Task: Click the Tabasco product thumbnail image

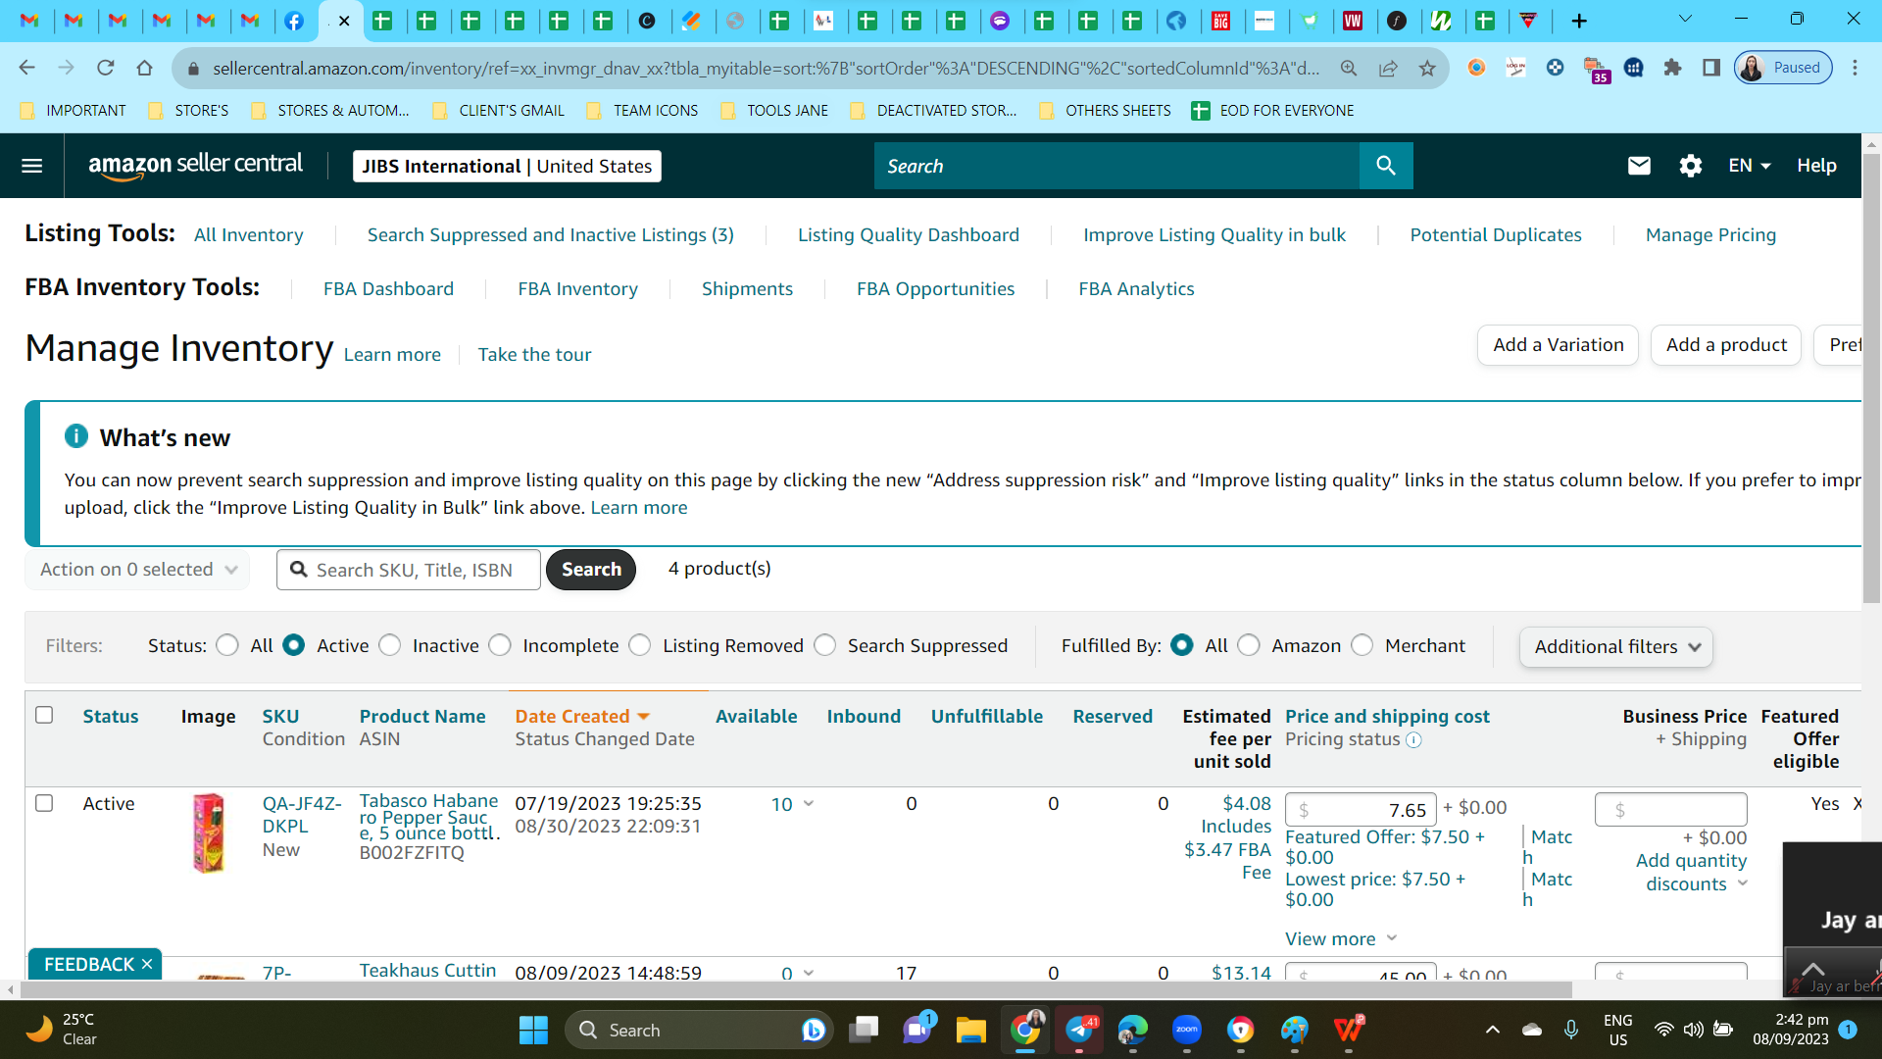Action: tap(209, 832)
